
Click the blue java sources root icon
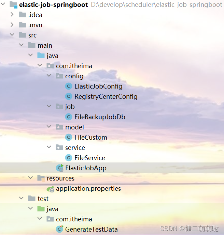pyautogui.click(x=41, y=56)
